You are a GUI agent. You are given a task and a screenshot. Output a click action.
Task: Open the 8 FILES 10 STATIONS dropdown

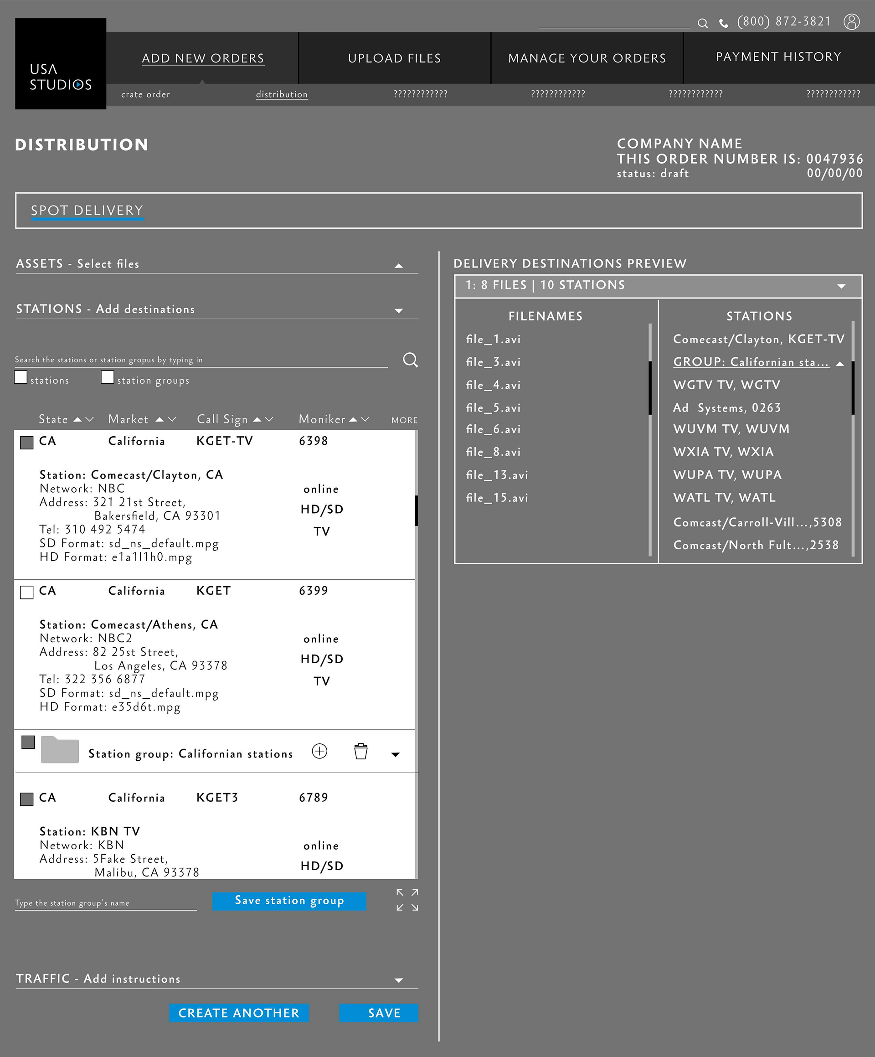point(841,286)
